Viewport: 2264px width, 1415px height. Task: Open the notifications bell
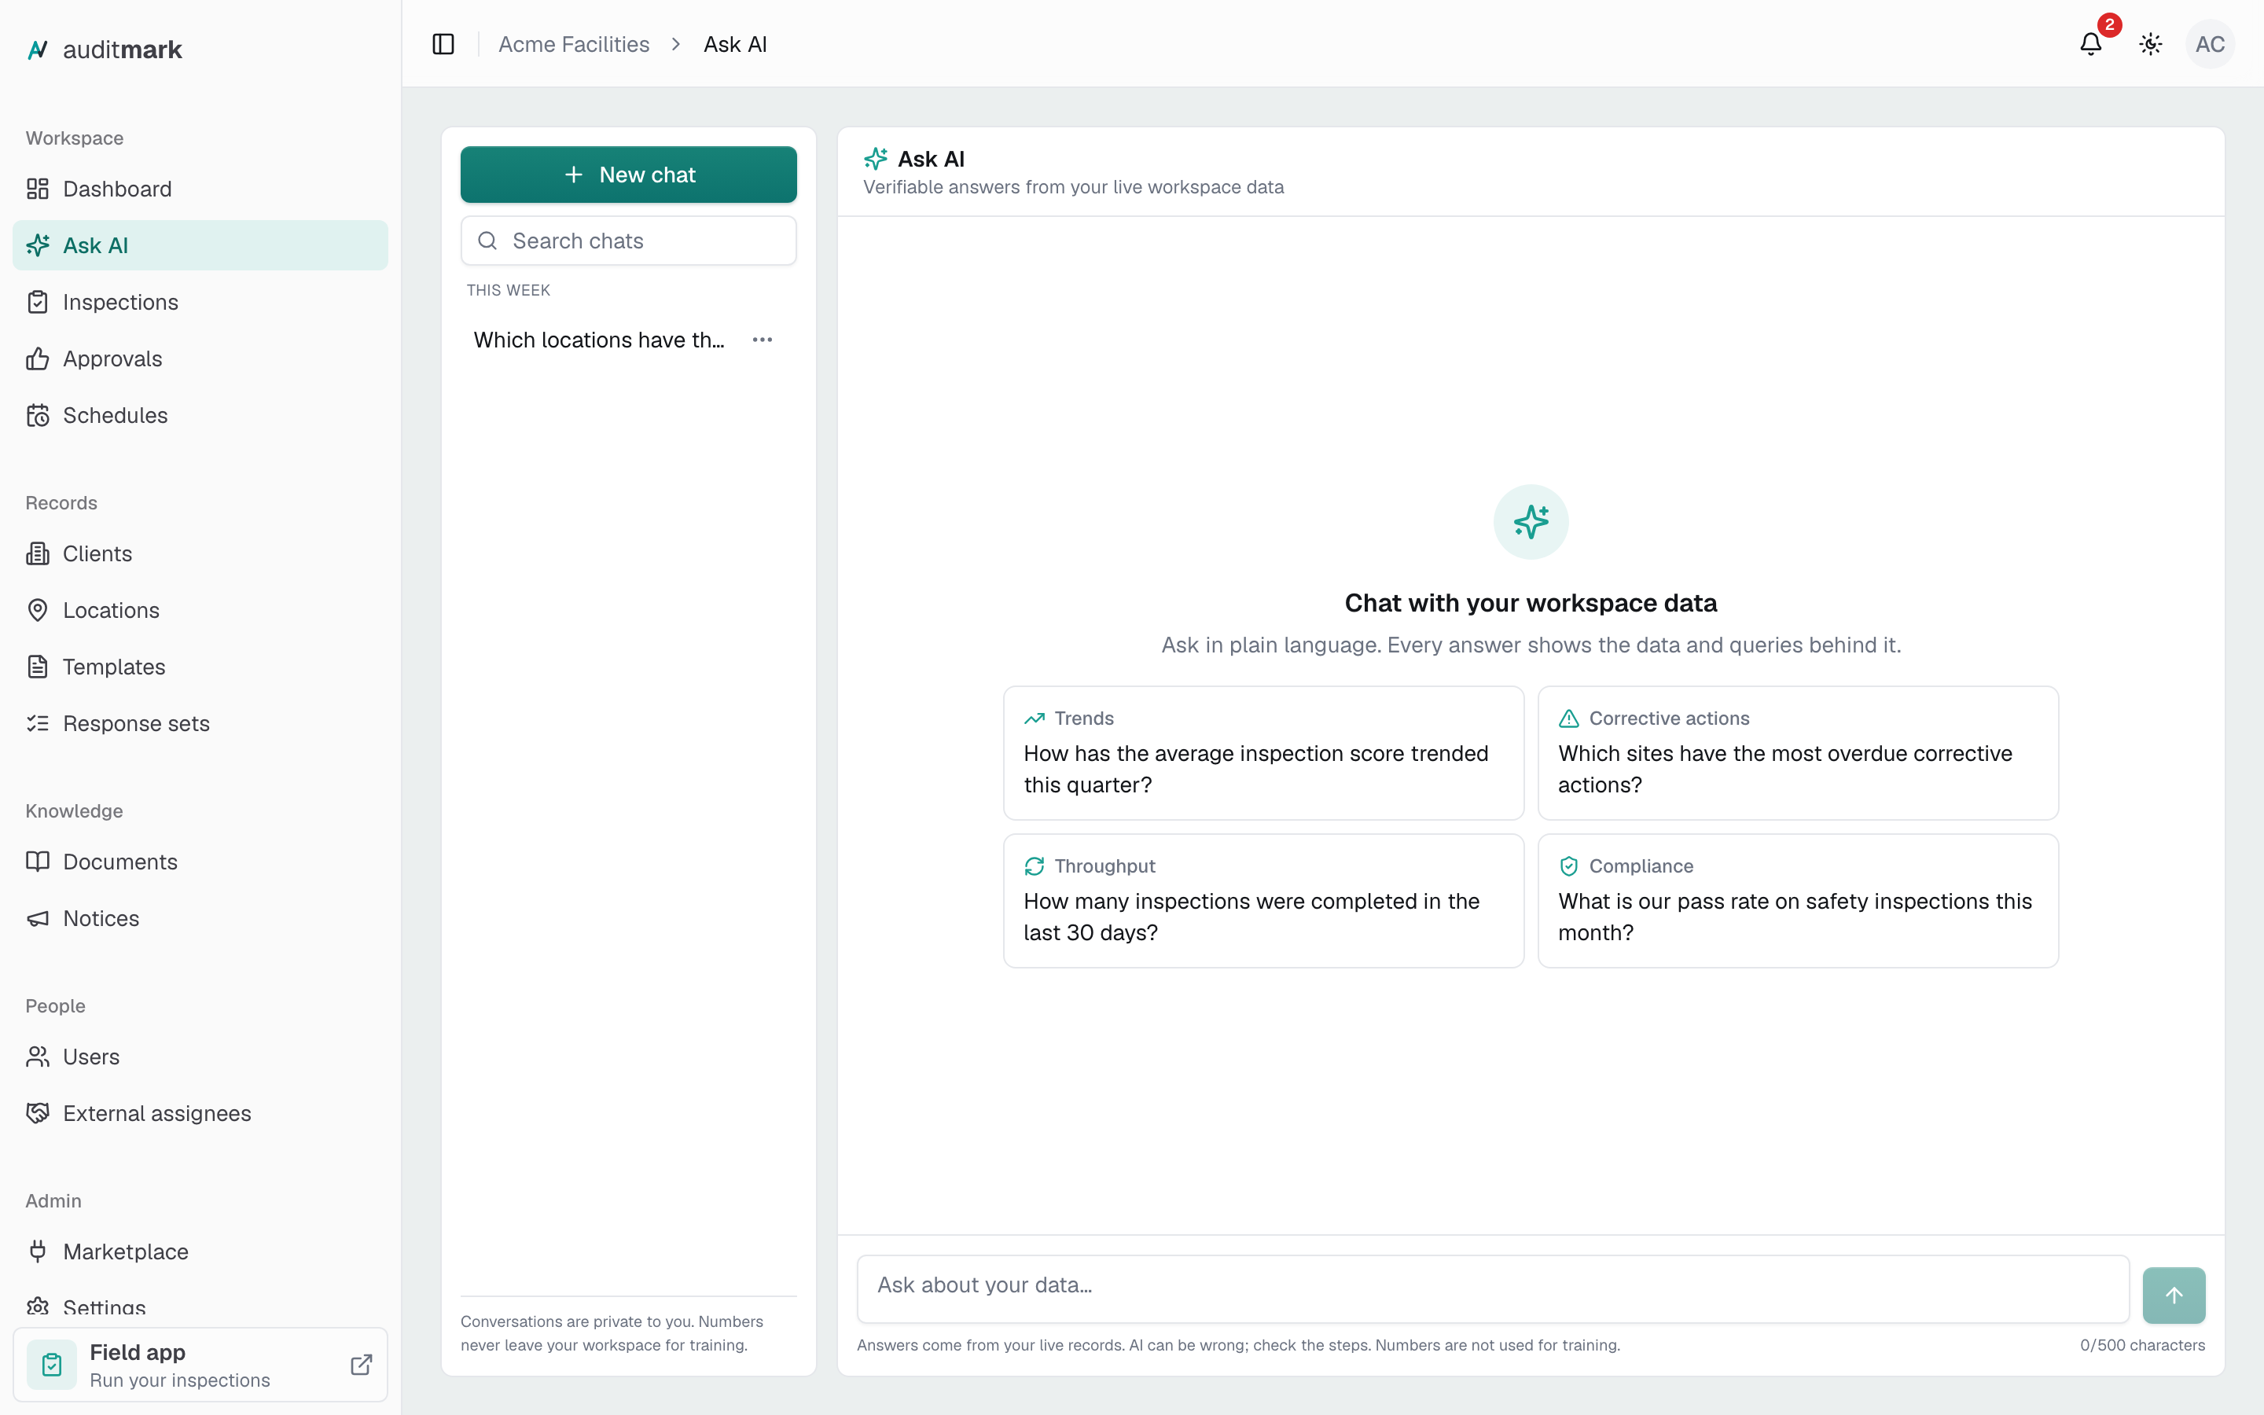coord(2091,44)
